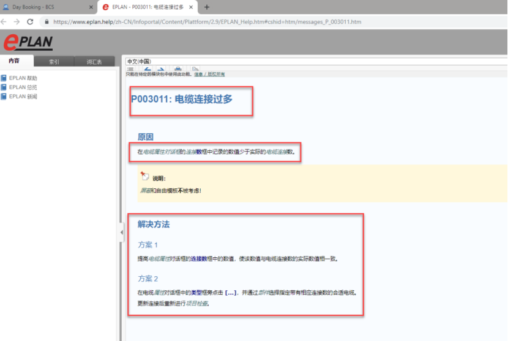
Task: Open the 中文(中国) language dropdown
Action: point(316,61)
